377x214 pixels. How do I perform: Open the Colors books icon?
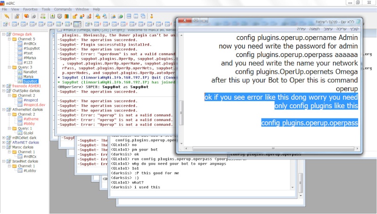[66, 16]
